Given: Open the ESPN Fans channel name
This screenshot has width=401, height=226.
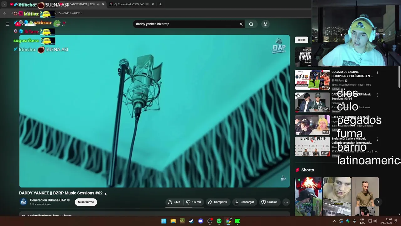Looking at the screenshot, I should pos(338,81).
